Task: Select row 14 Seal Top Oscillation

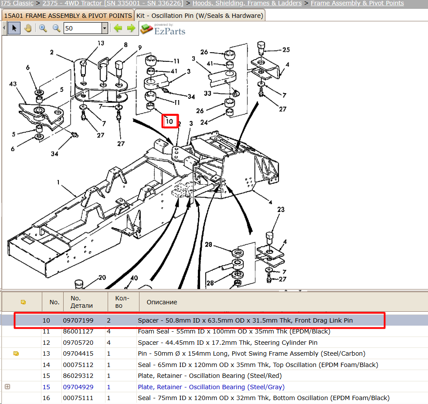Action: point(214,365)
